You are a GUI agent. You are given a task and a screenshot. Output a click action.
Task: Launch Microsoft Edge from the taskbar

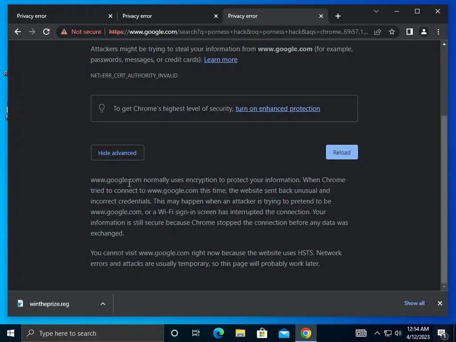click(x=218, y=333)
